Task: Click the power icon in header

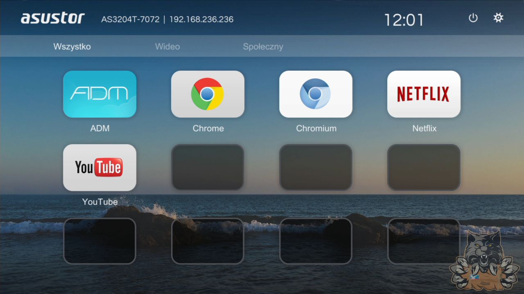Action: (473, 18)
